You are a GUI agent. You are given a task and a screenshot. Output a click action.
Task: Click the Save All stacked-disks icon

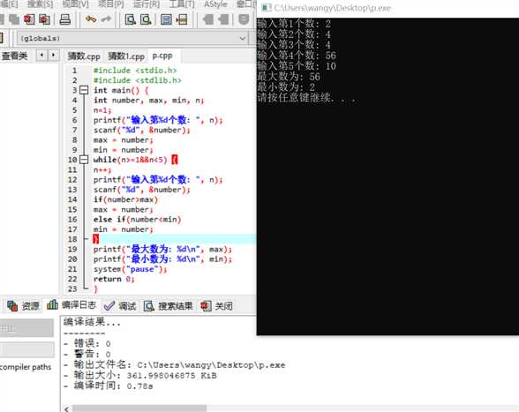(13, 19)
